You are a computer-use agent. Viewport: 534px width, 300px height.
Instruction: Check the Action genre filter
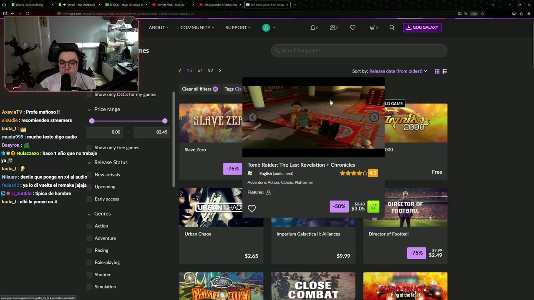click(x=89, y=226)
